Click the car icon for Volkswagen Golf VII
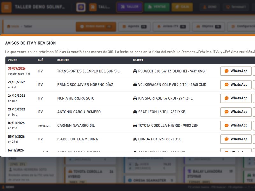The image size is (255, 191). click(x=135, y=85)
